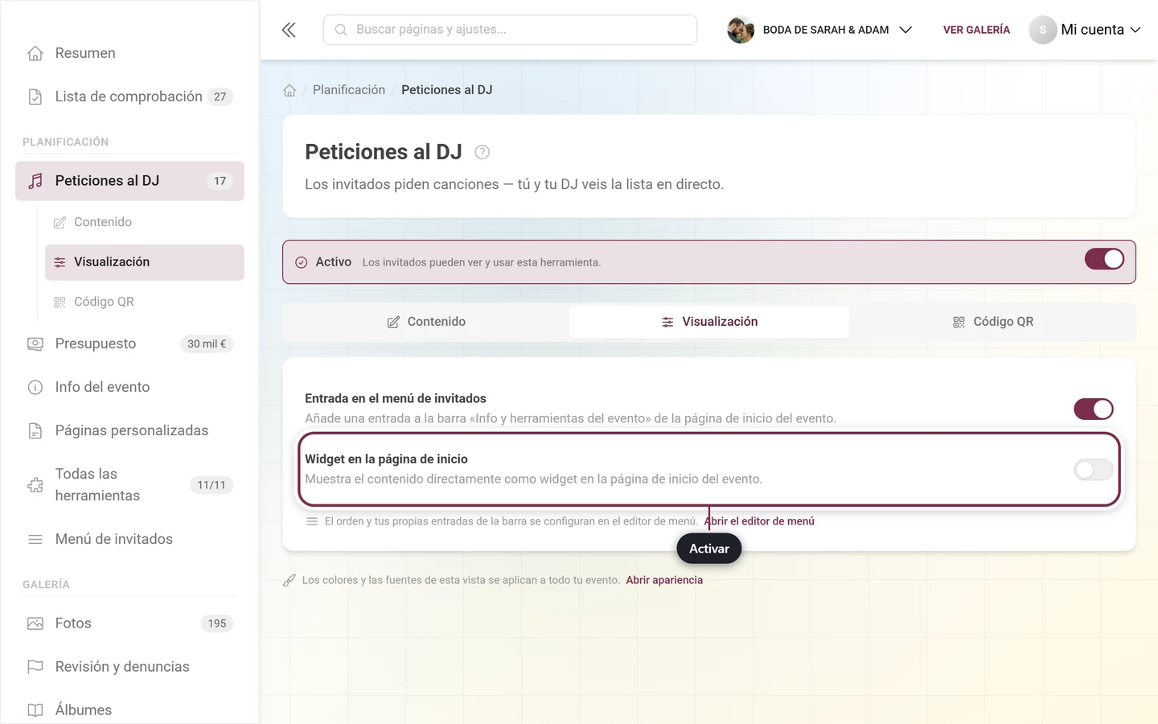Collapse the sidebar with the double-chevron icon
The image size is (1158, 724).
click(289, 30)
